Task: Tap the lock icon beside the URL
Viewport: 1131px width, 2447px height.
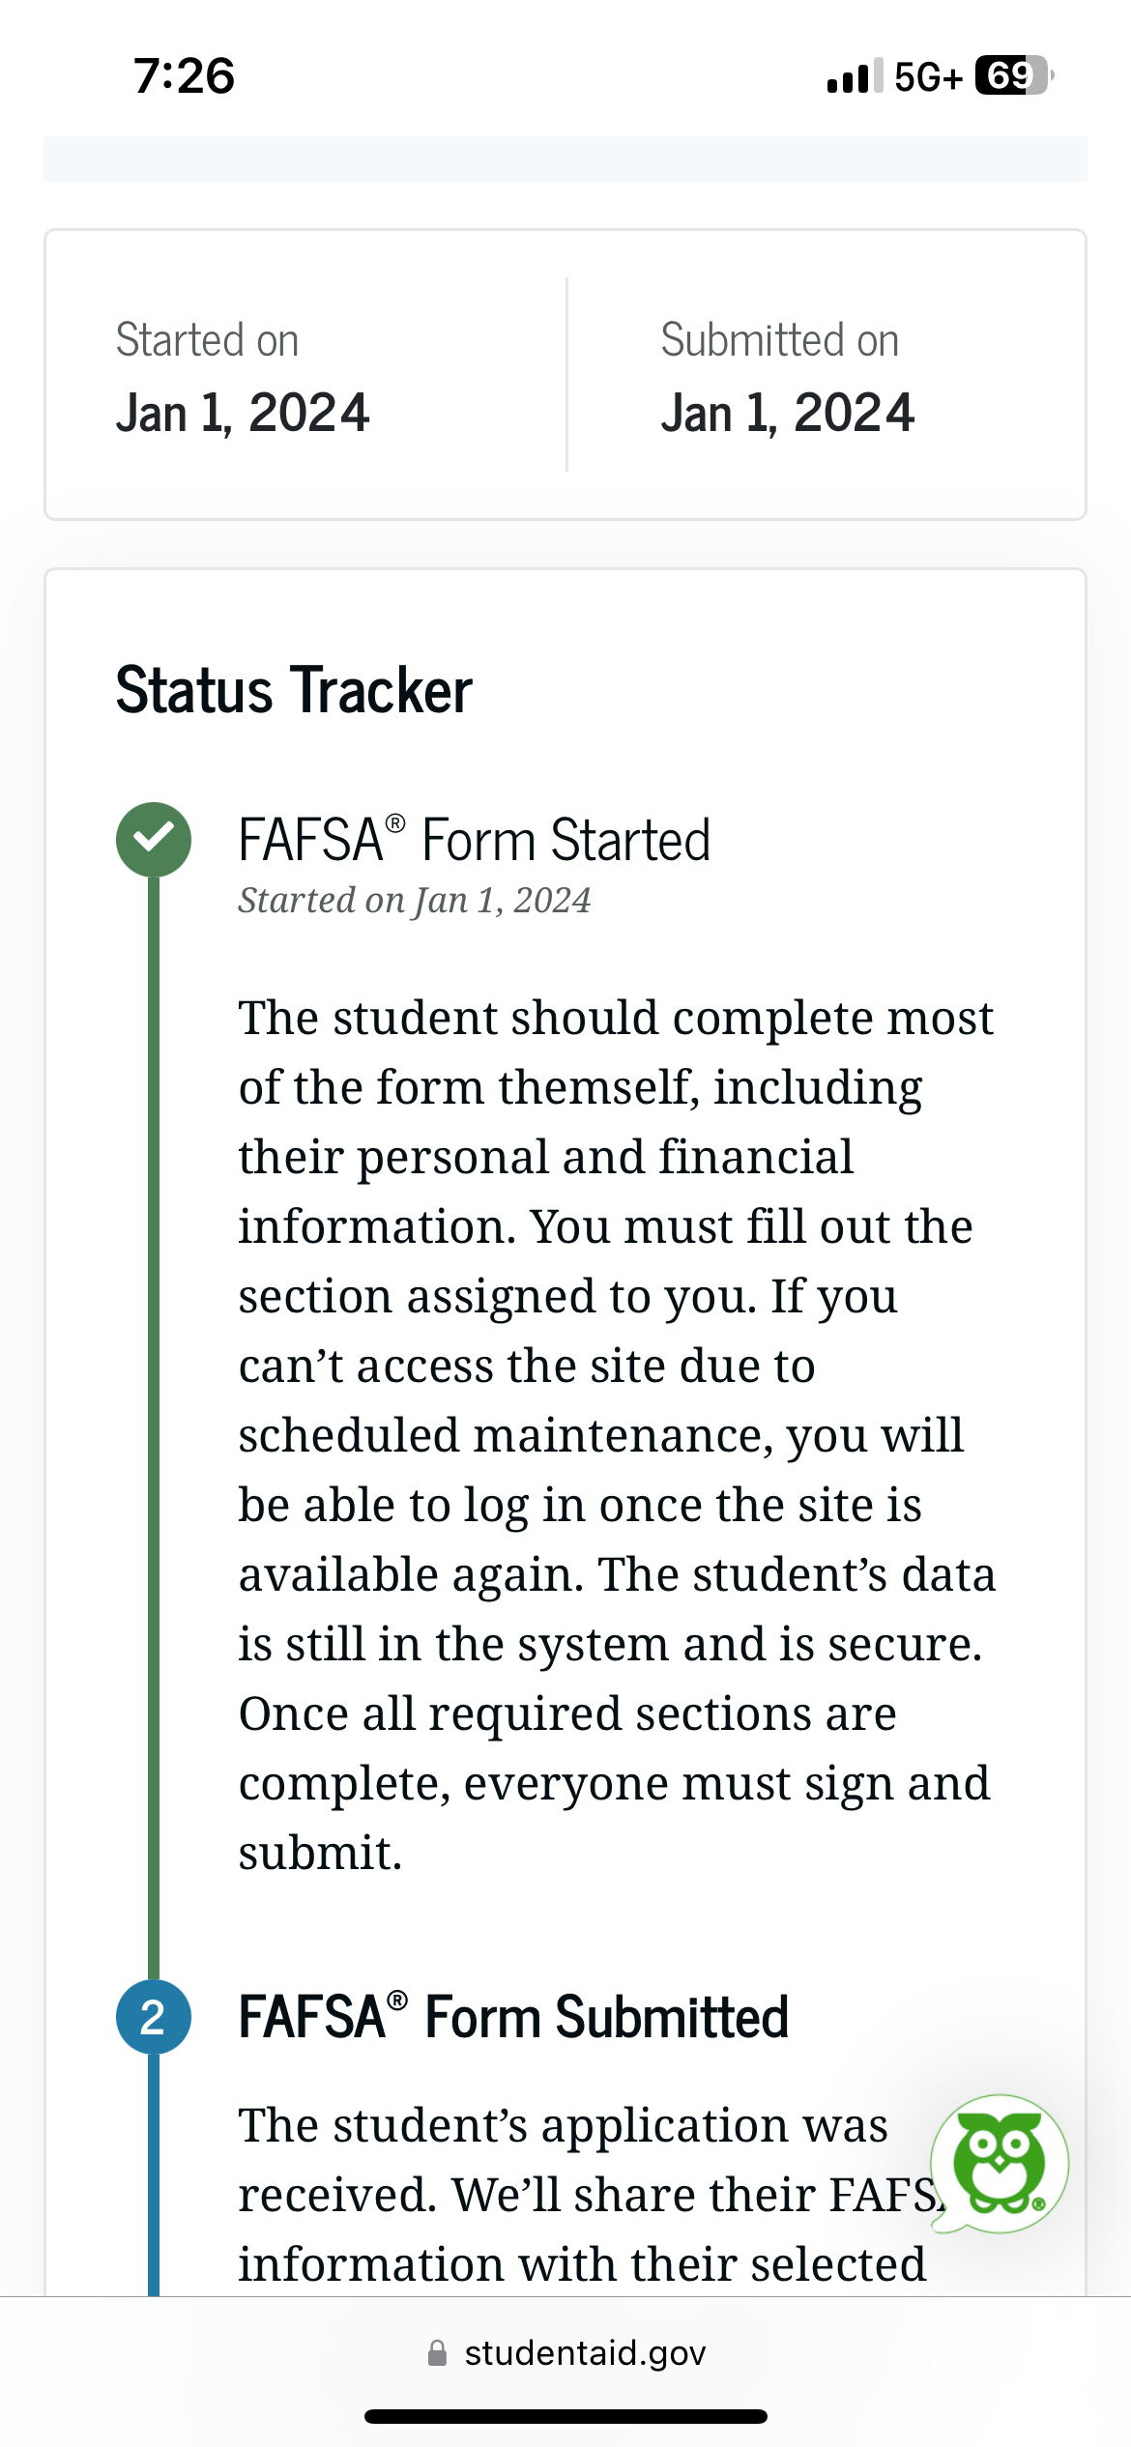Action: point(438,2353)
